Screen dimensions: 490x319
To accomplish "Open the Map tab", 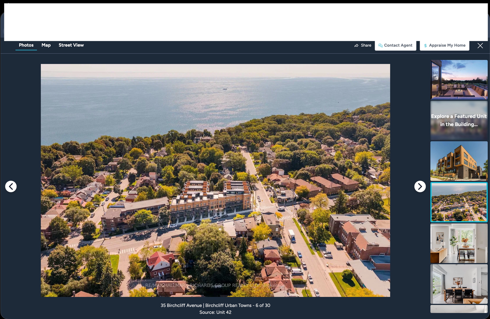I will coord(46,45).
